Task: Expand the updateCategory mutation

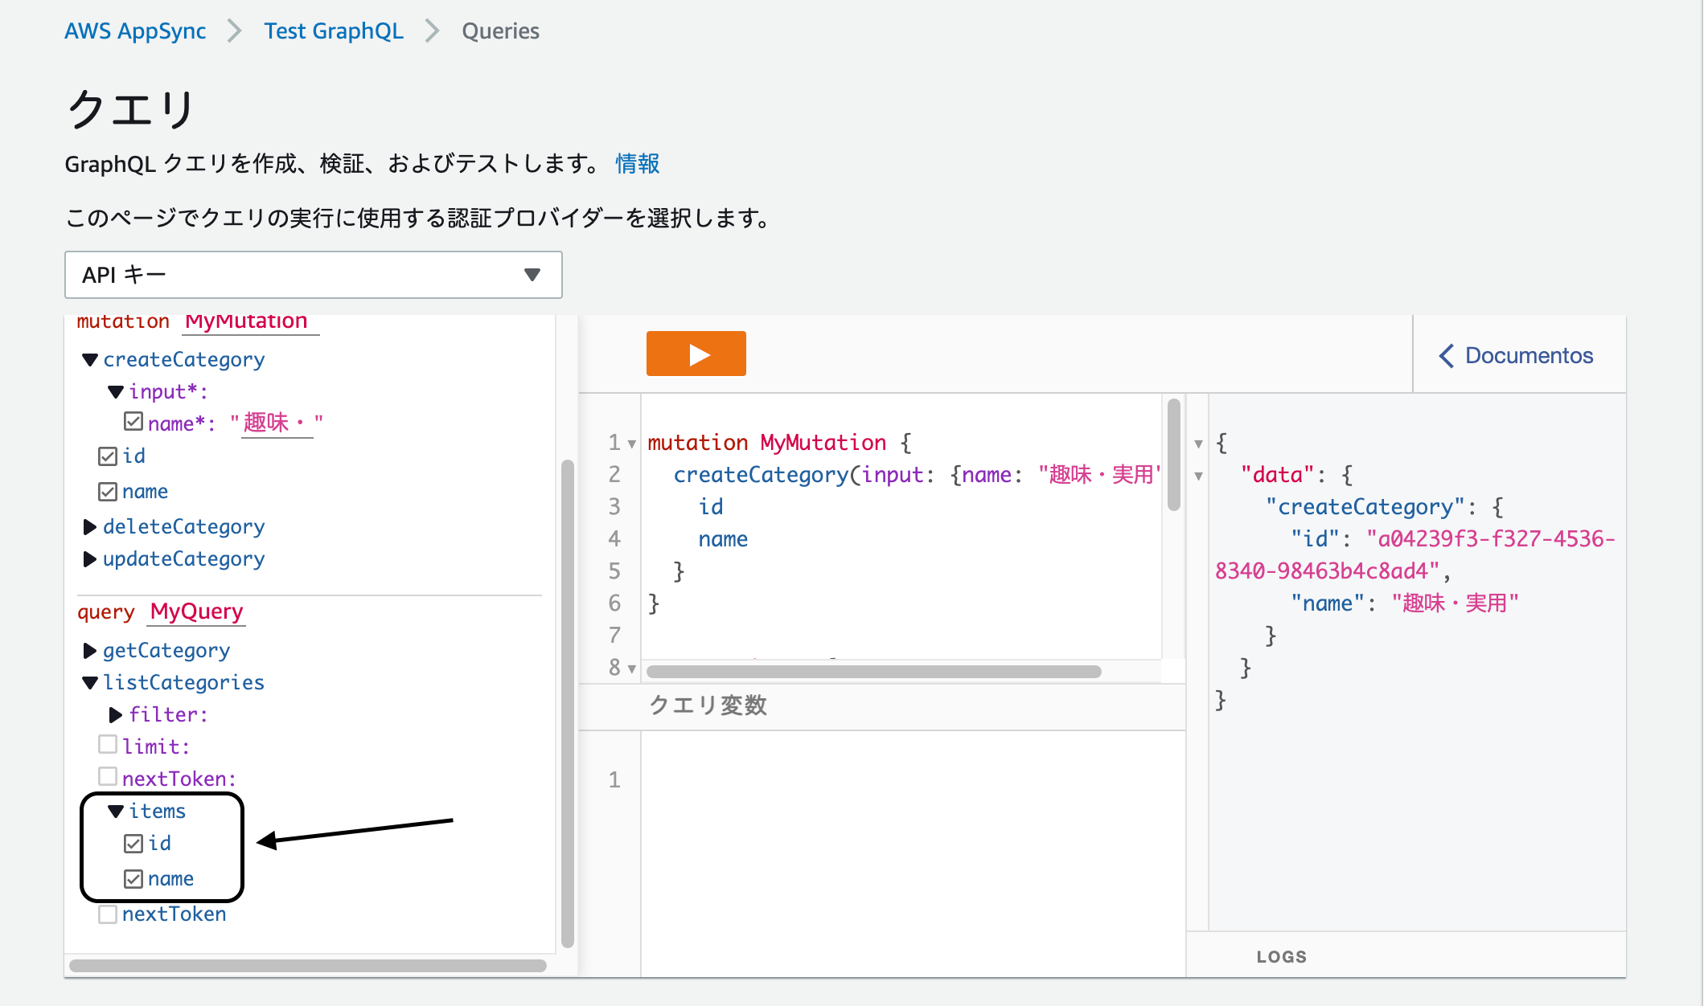Action: point(90,559)
